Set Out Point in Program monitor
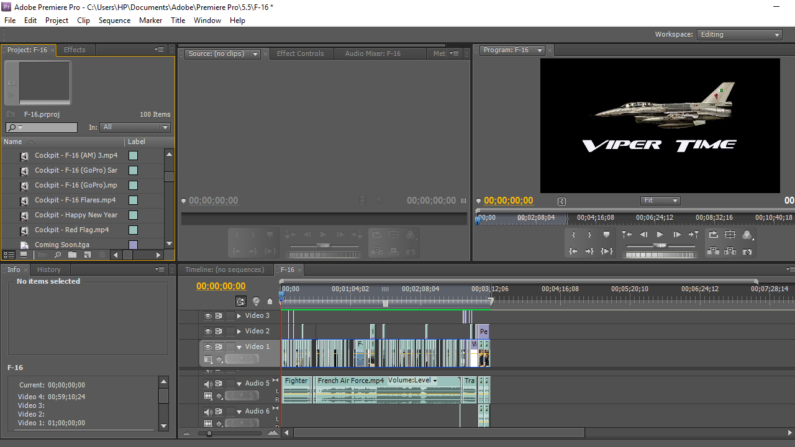Viewport: 795px width, 447px height. coord(589,235)
